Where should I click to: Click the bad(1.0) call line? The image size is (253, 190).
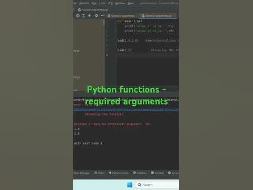point(124,50)
